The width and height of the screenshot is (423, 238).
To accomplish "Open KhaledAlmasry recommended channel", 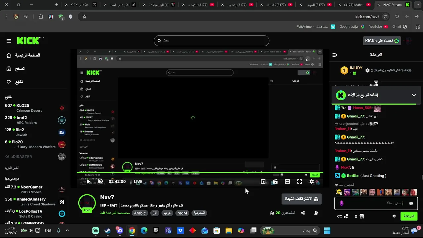I will pyautogui.click(x=35, y=202).
